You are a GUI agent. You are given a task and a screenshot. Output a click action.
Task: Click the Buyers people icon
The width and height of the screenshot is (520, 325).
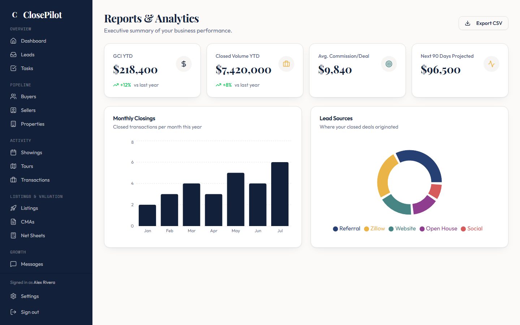(x=13, y=96)
